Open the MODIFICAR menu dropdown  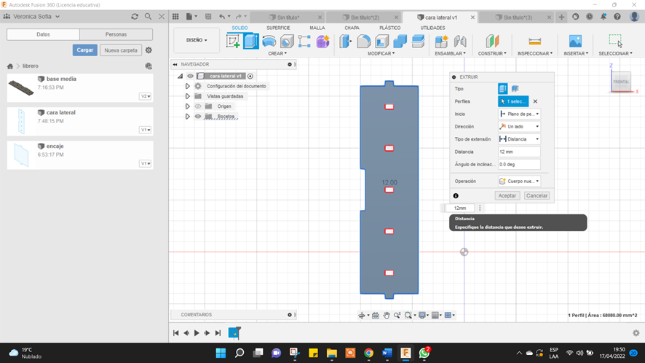click(381, 53)
